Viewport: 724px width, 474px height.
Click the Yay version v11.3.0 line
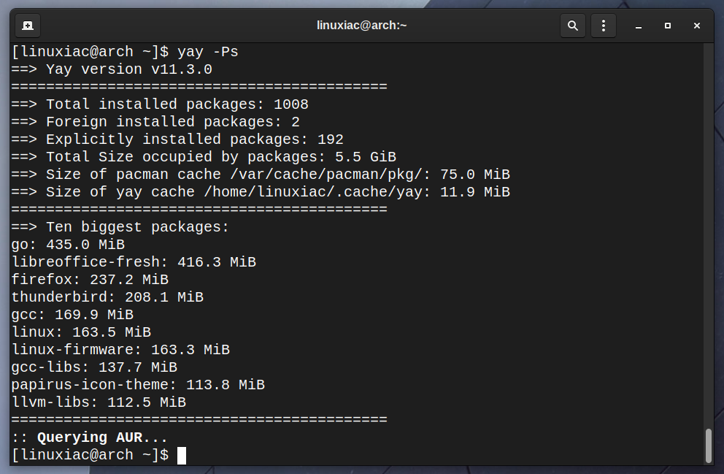coord(112,69)
